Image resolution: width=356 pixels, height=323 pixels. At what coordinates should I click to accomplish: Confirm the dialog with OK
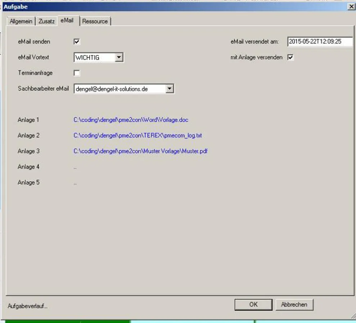tap(253, 305)
